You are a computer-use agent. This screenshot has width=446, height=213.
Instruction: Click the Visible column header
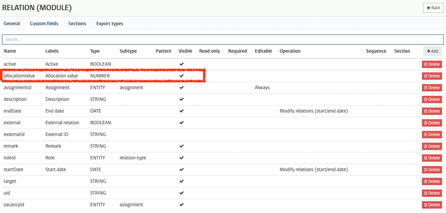coord(186,51)
